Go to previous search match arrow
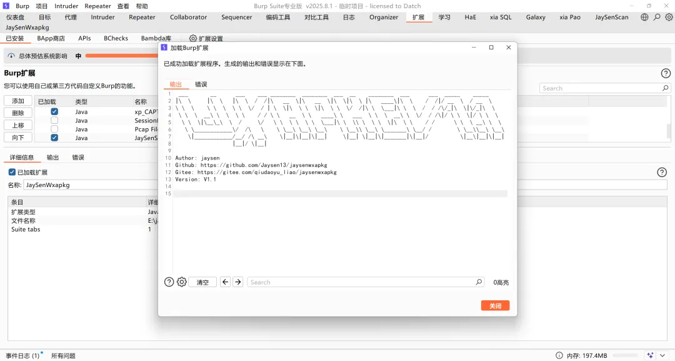 [225, 282]
